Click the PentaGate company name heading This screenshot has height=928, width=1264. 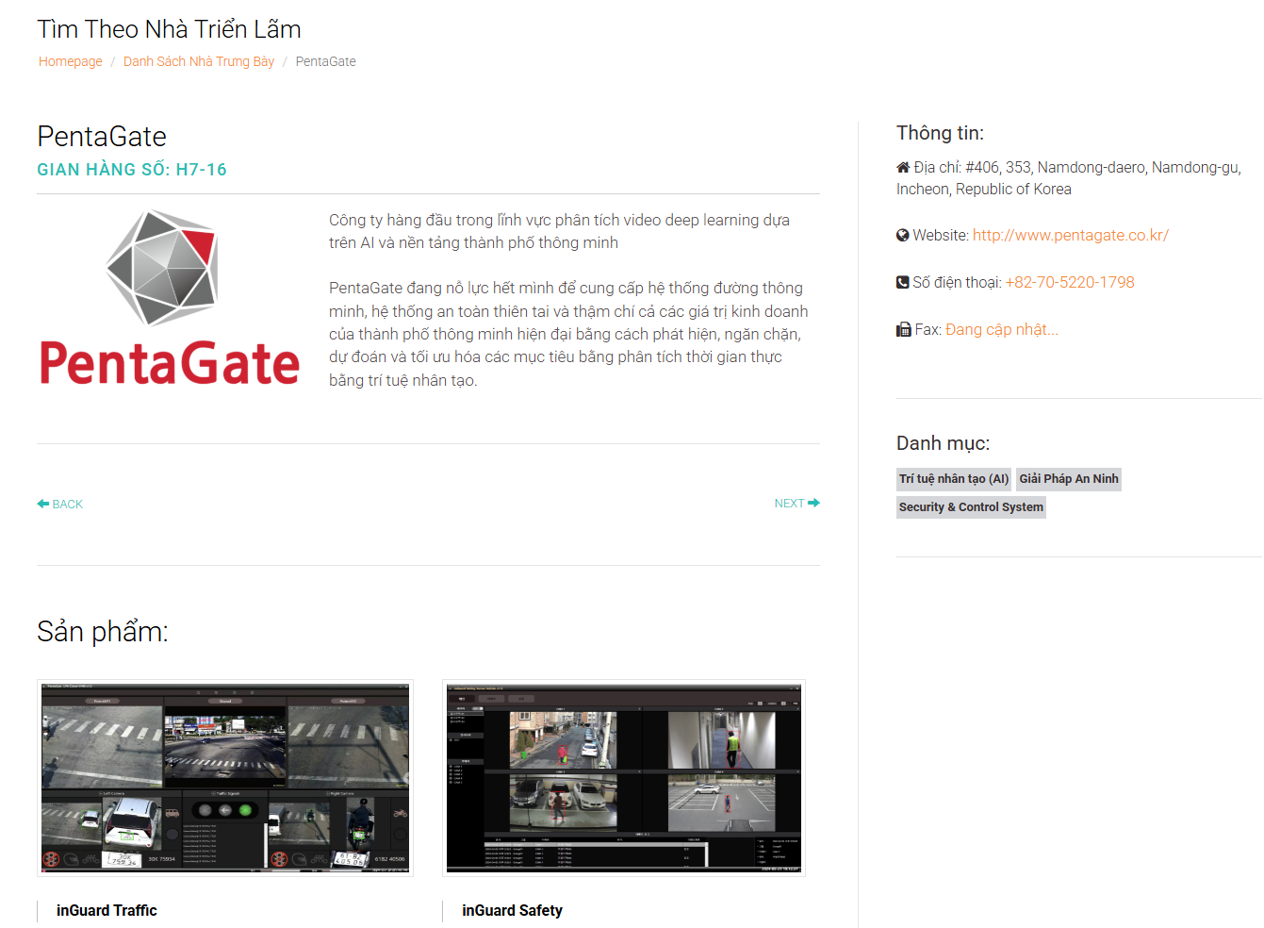tap(102, 137)
